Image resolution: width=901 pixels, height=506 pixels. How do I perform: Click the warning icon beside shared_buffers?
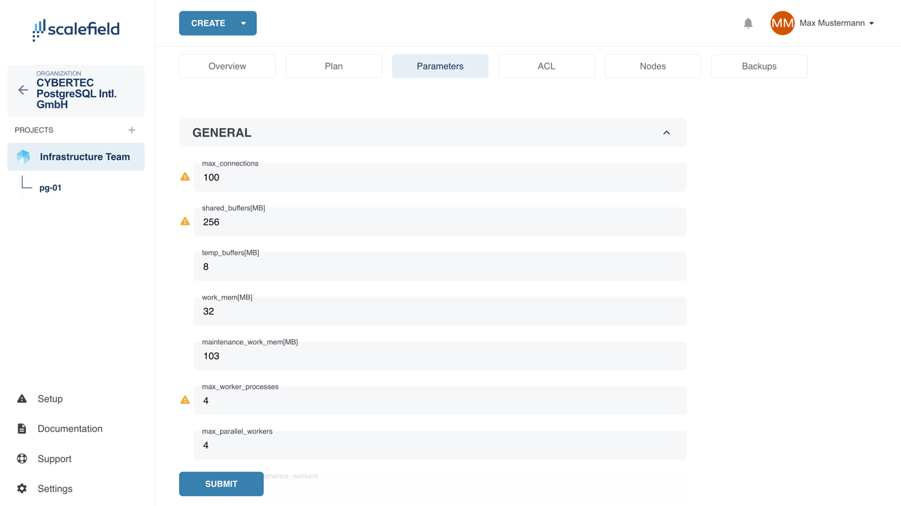pos(184,220)
